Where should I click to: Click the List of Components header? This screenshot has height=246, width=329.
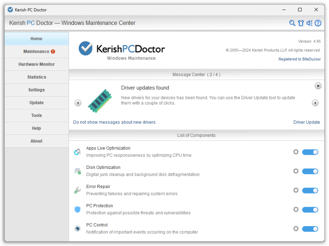click(196, 135)
